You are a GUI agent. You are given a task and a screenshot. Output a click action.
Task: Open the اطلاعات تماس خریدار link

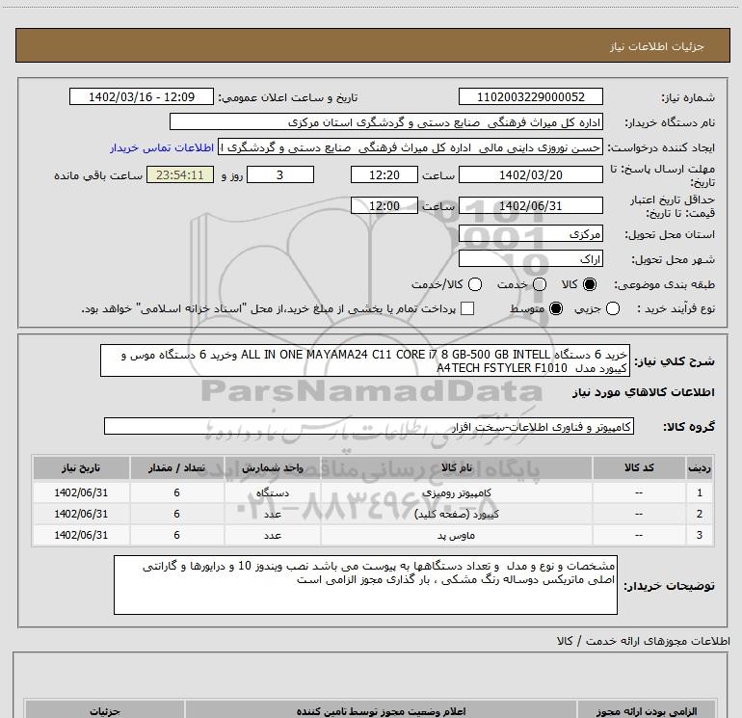(x=162, y=147)
